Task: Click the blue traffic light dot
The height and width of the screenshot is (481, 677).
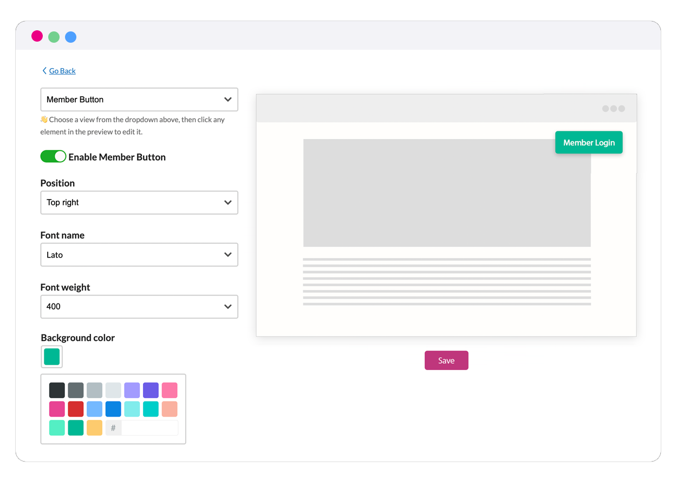Action: coord(70,36)
